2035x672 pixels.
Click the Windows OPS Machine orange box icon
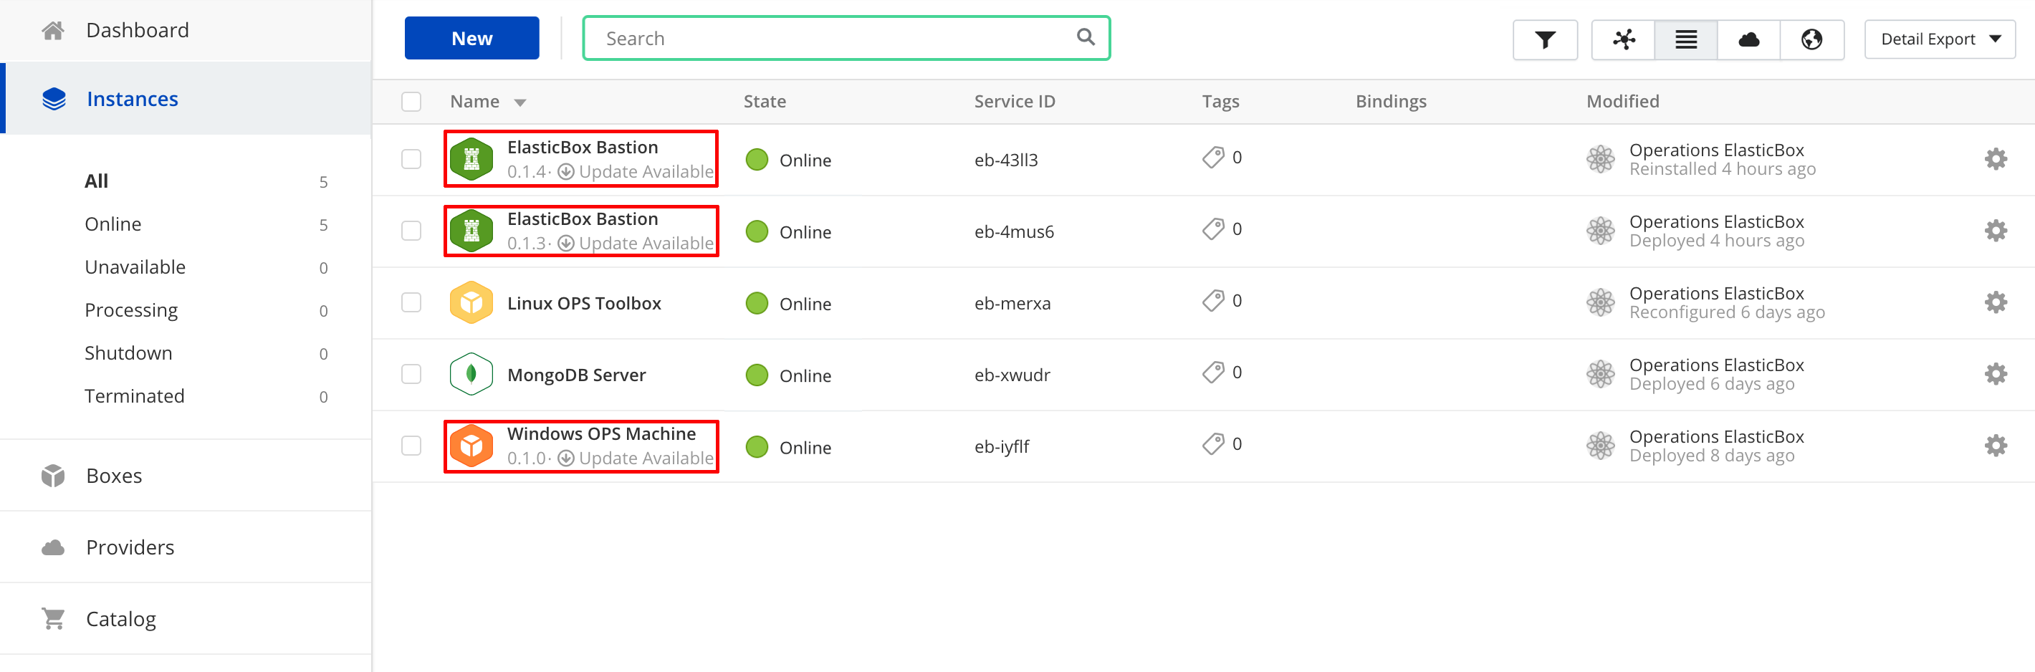coord(471,446)
